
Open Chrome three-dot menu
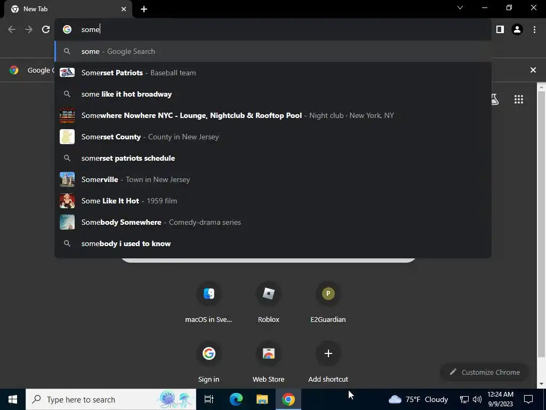click(x=534, y=30)
